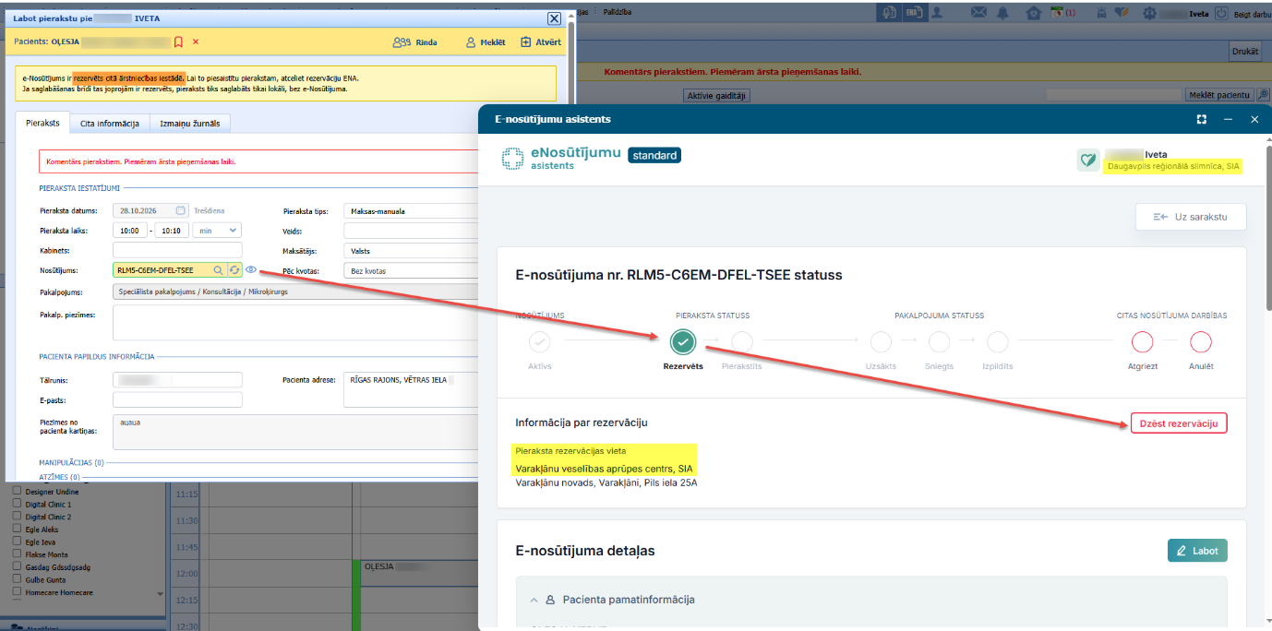The image size is (1272, 631).
Task: Select the Pieraksts tab
Action: (x=42, y=123)
